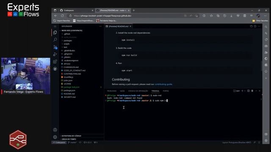
Task: Maximize the terminal panel size
Action: click(x=256, y=91)
